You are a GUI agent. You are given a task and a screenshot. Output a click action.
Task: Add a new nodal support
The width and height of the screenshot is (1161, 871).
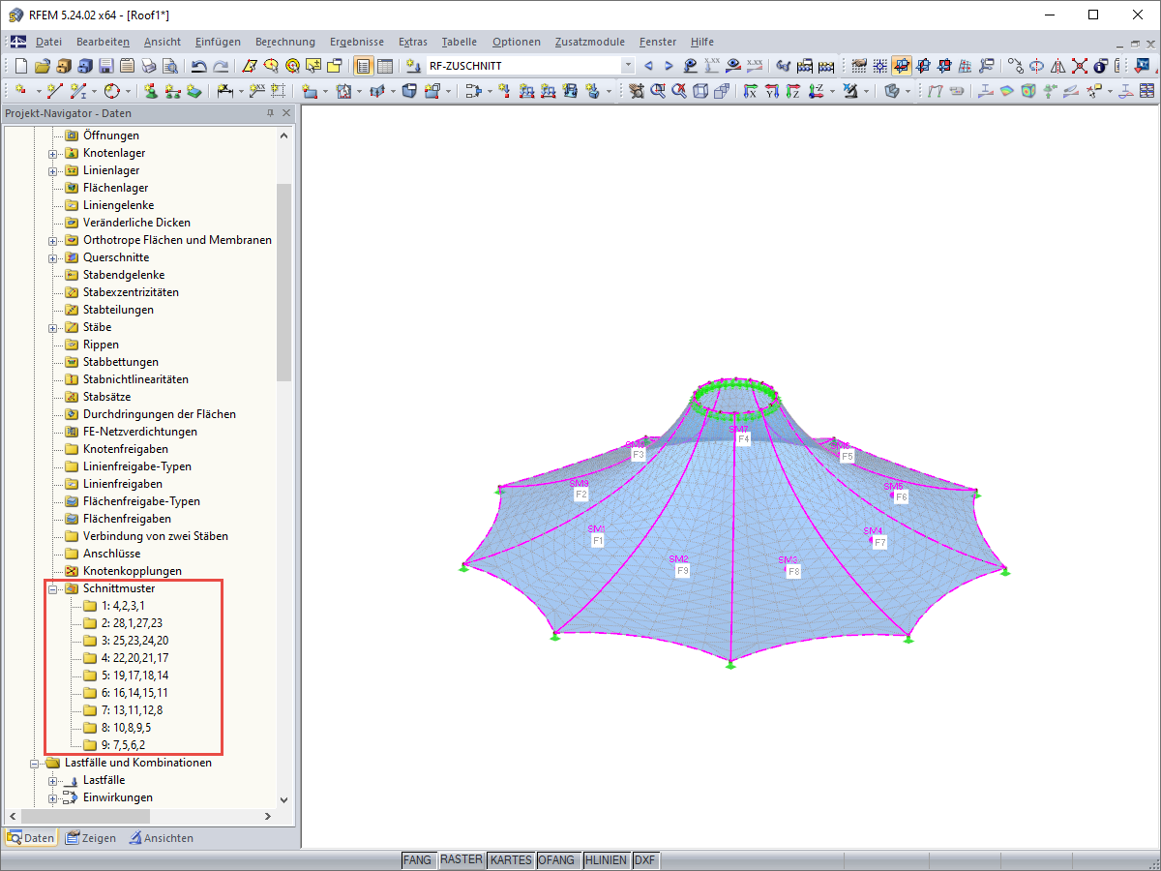point(150,90)
